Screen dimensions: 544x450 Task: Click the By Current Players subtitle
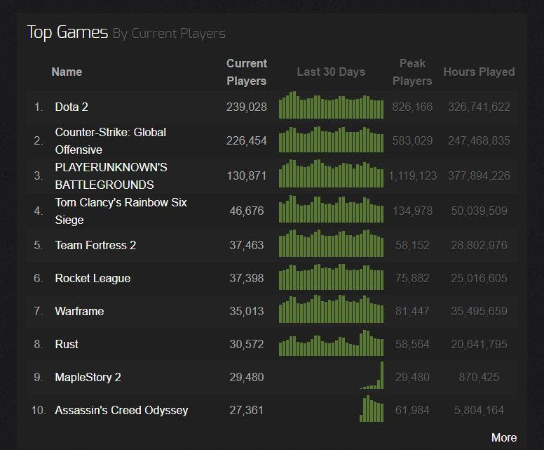click(169, 34)
